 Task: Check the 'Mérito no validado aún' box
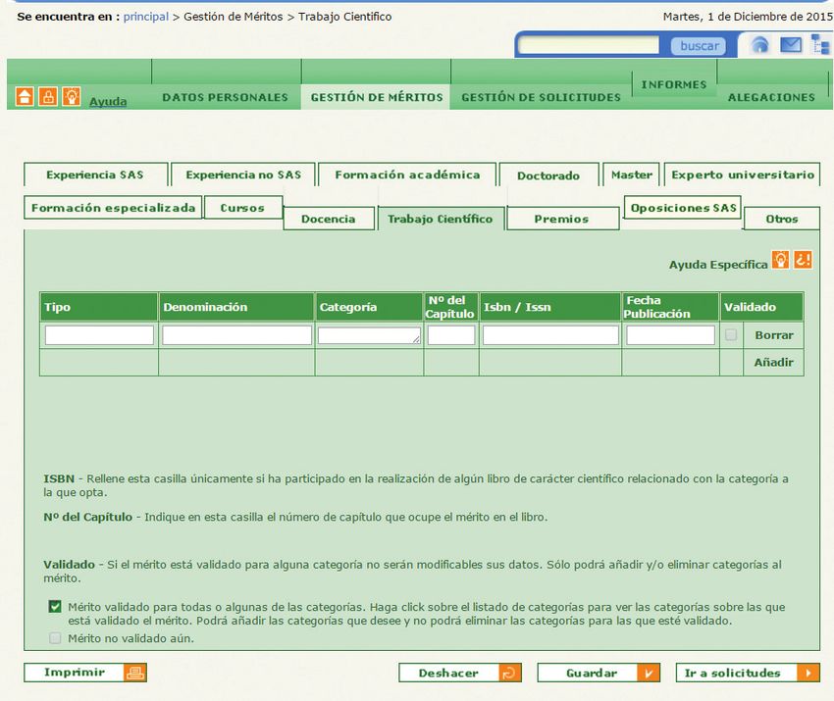click(55, 638)
